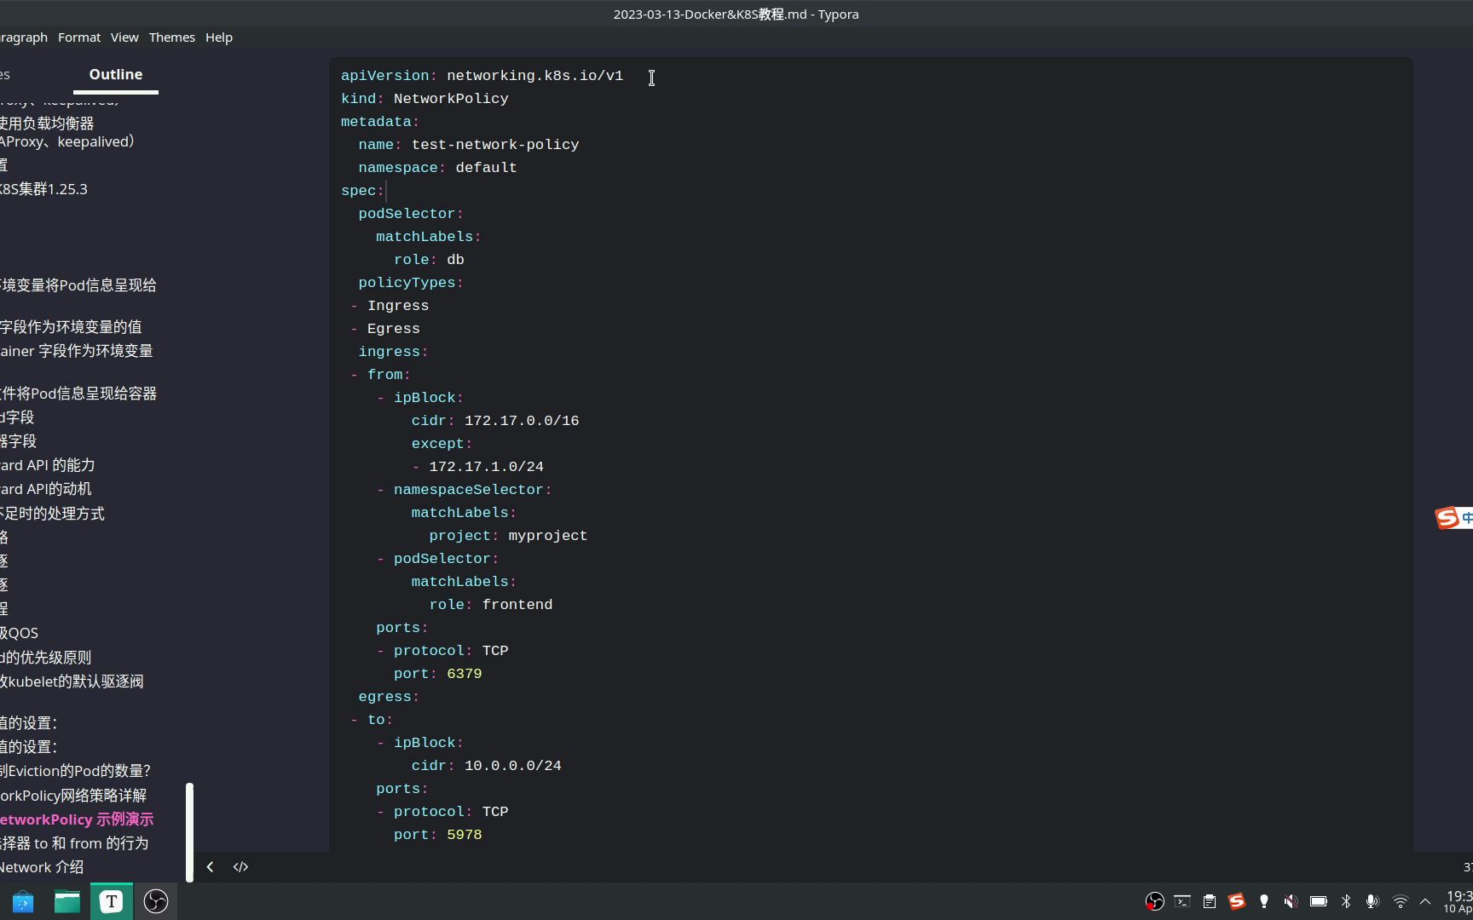Image resolution: width=1473 pixels, height=920 pixels.
Task: Toggle source code mode icon
Action: [x=240, y=867]
